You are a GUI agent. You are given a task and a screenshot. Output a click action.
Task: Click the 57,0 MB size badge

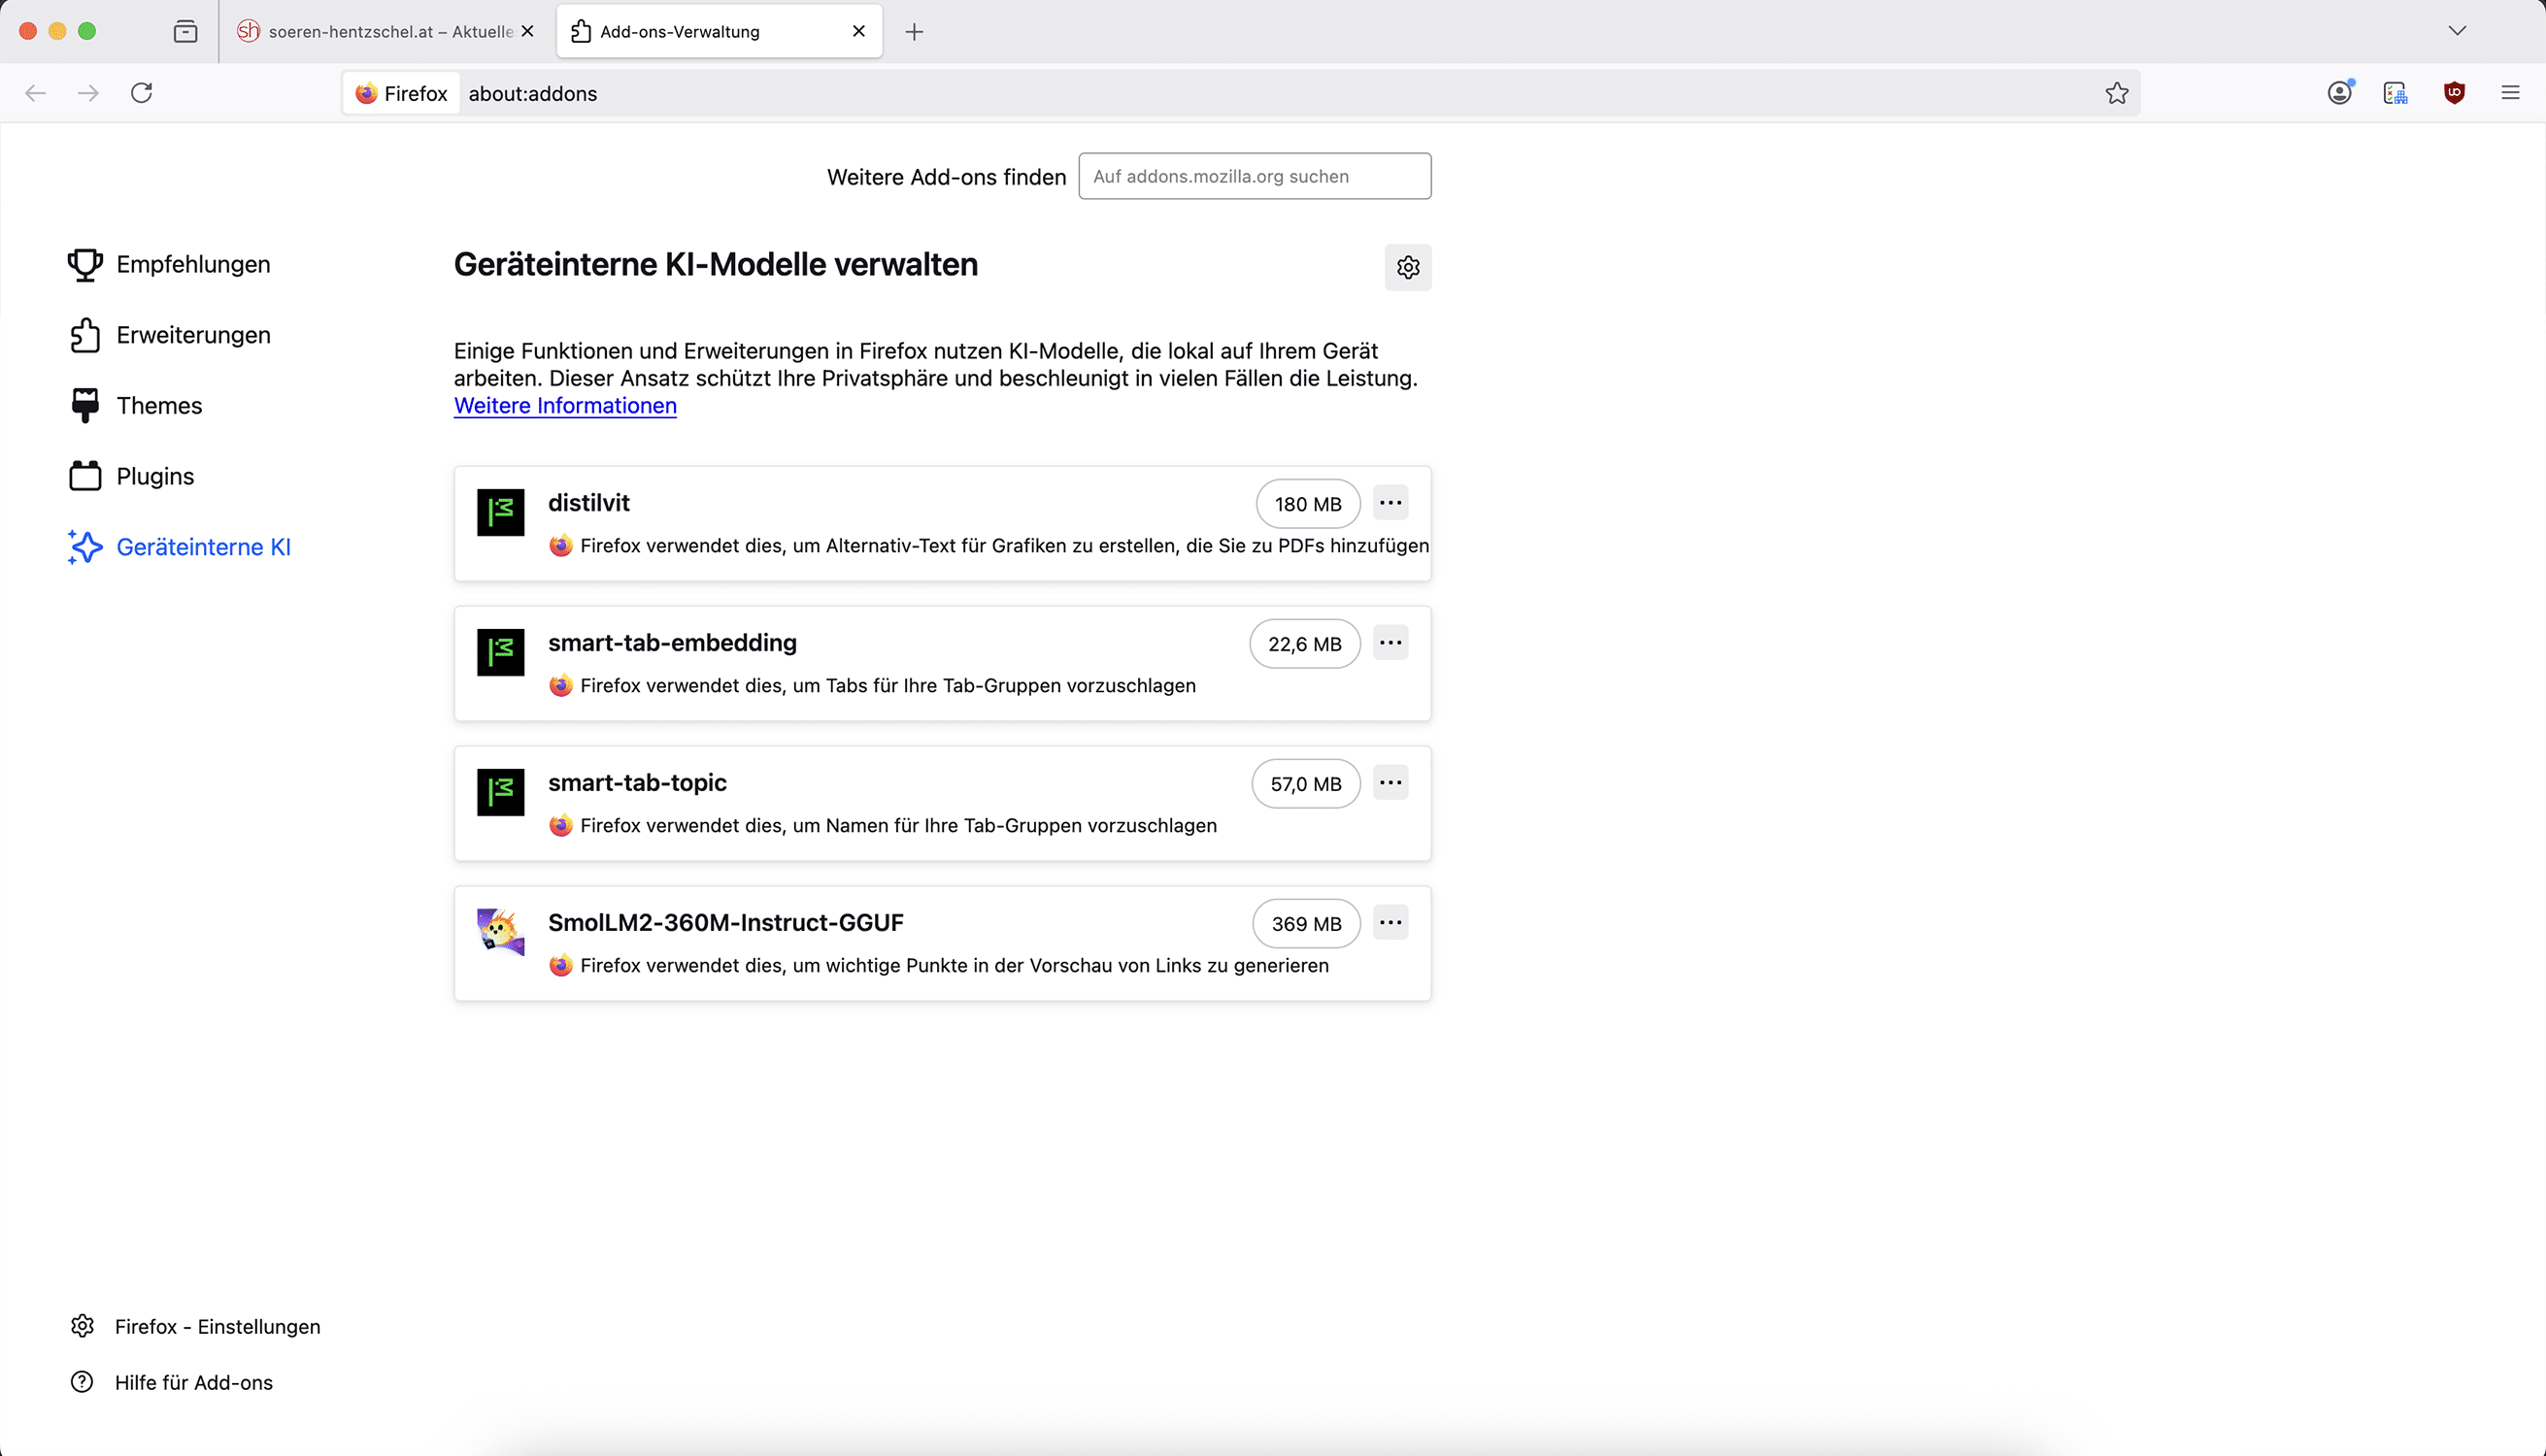[x=1305, y=784]
